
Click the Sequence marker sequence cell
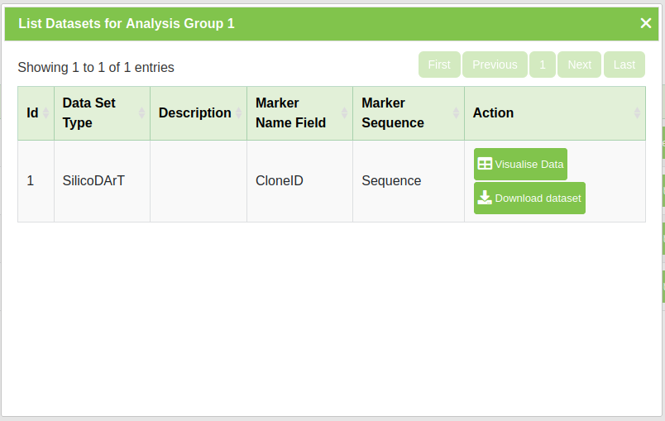(x=391, y=181)
